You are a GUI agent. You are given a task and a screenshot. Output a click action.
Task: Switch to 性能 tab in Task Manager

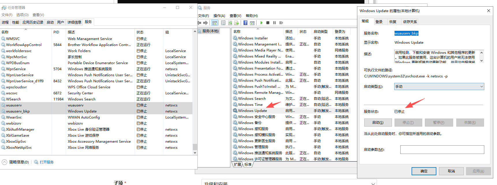16,22
